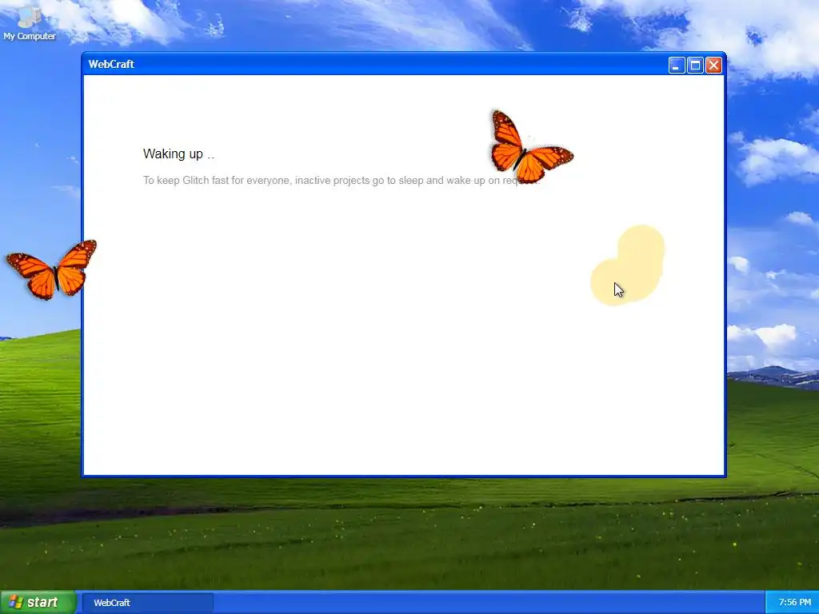Click the "To keep Glitch fast" message text
Viewport: 819px width, 614px height.
pyautogui.click(x=341, y=180)
